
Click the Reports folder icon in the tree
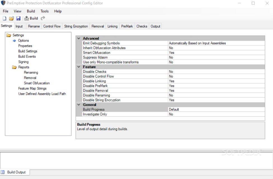(x=14, y=67)
